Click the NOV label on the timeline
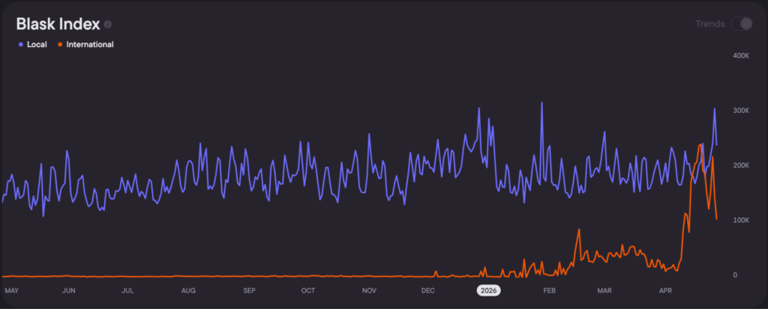This screenshot has height=309, width=768. pos(369,290)
